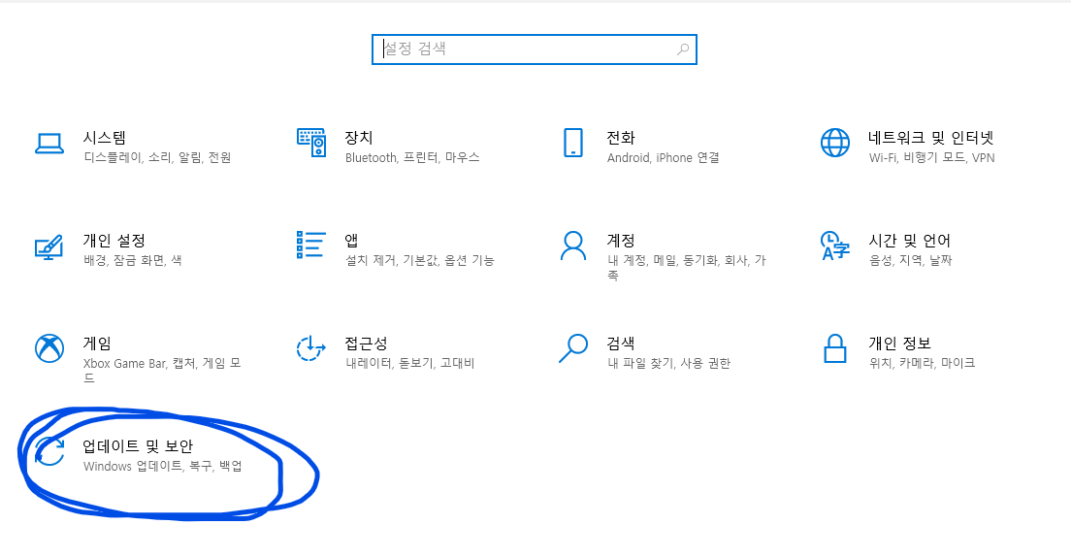
Task: Open the 앱 settings title
Action: (x=351, y=241)
